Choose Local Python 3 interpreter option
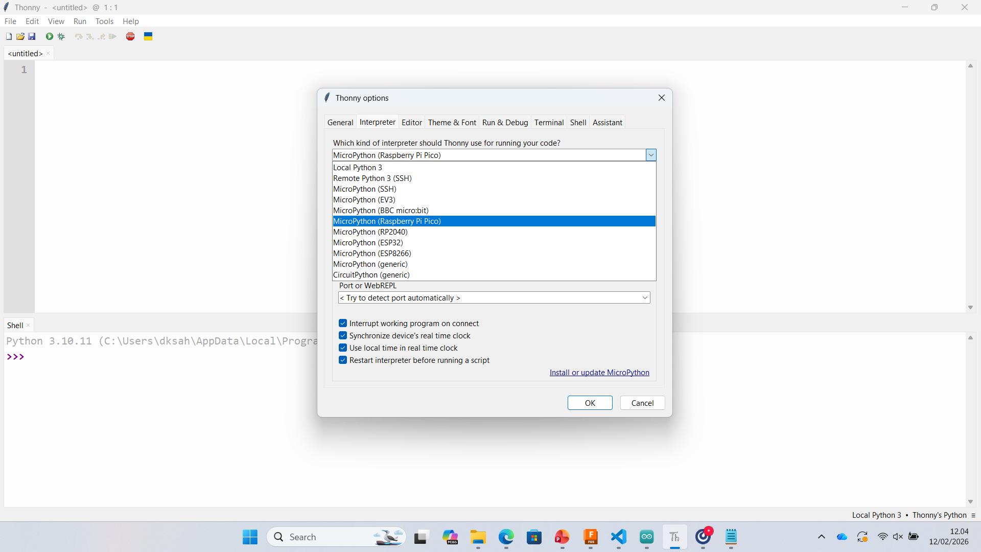981x552 pixels. pyautogui.click(x=358, y=168)
